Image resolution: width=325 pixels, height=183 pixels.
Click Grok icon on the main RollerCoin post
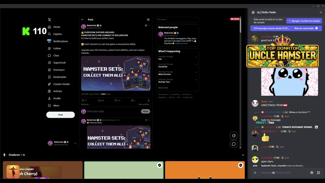[146, 25]
